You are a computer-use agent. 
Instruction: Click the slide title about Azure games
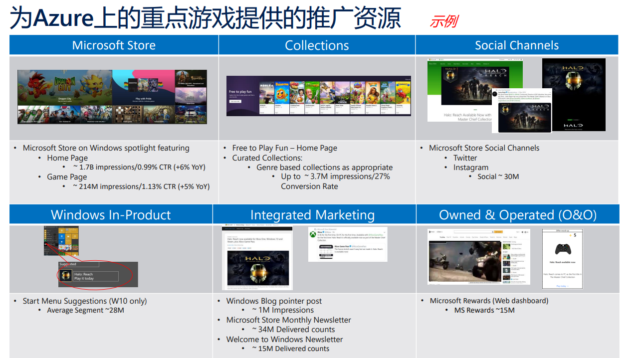tap(205, 18)
